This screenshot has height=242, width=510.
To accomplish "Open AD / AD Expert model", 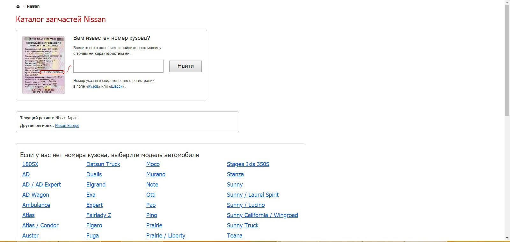I will coord(41,185).
